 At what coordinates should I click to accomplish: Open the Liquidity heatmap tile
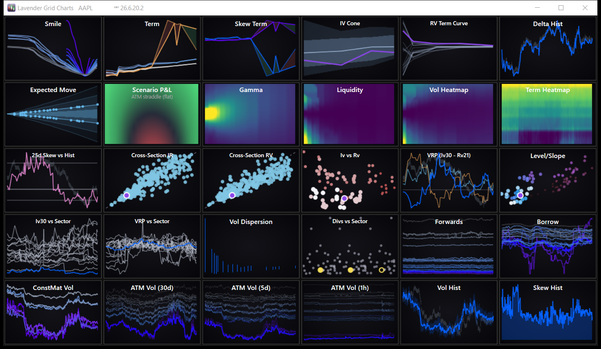[350, 114]
